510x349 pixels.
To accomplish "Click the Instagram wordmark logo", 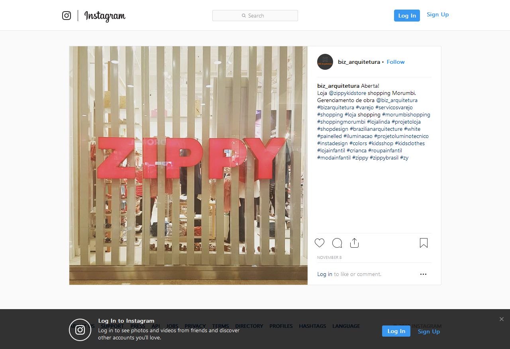I will click(105, 16).
